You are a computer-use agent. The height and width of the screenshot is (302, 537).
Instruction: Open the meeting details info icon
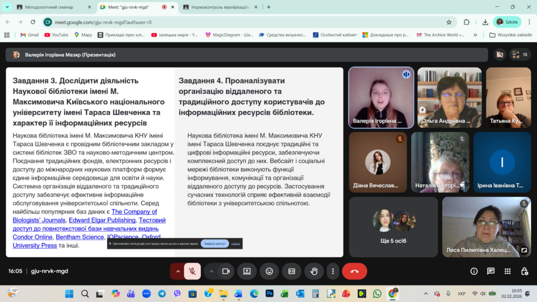point(474,271)
